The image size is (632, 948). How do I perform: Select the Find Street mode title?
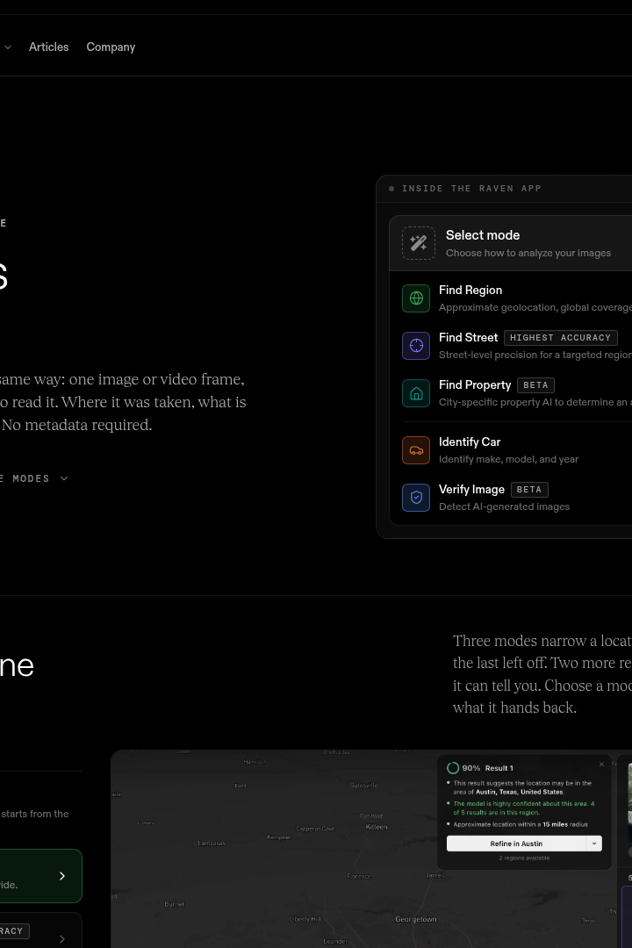point(468,337)
